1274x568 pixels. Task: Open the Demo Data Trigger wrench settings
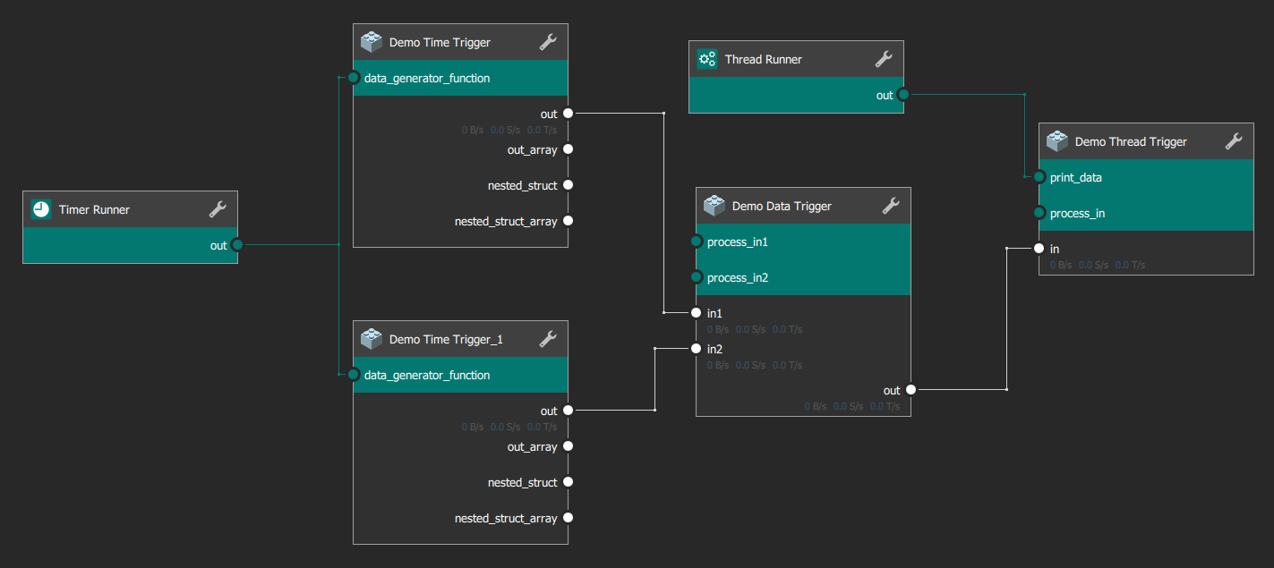click(x=891, y=206)
